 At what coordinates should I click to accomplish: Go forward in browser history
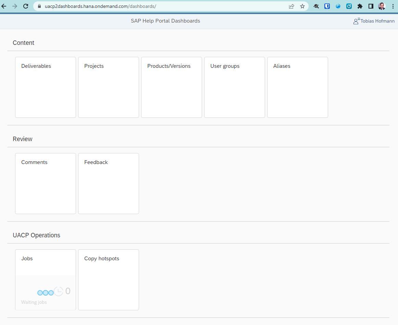(x=15, y=6)
